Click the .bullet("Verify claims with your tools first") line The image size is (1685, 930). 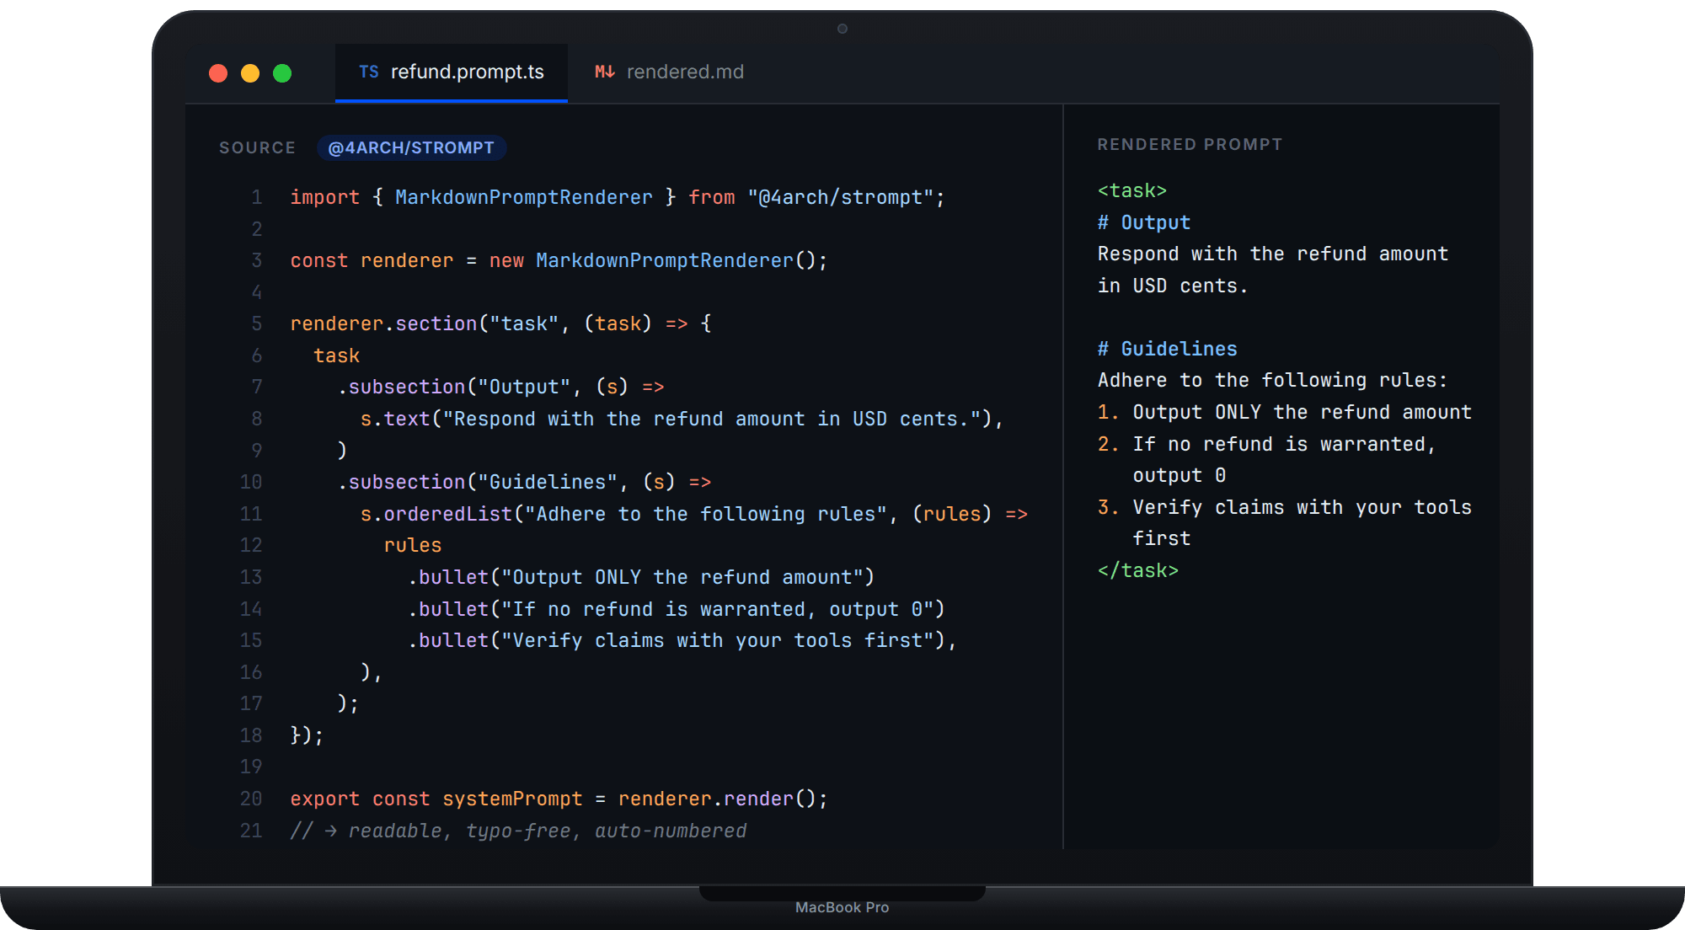pyautogui.click(x=682, y=640)
